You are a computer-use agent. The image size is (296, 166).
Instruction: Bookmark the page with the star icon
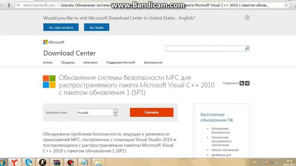coord(286,5)
